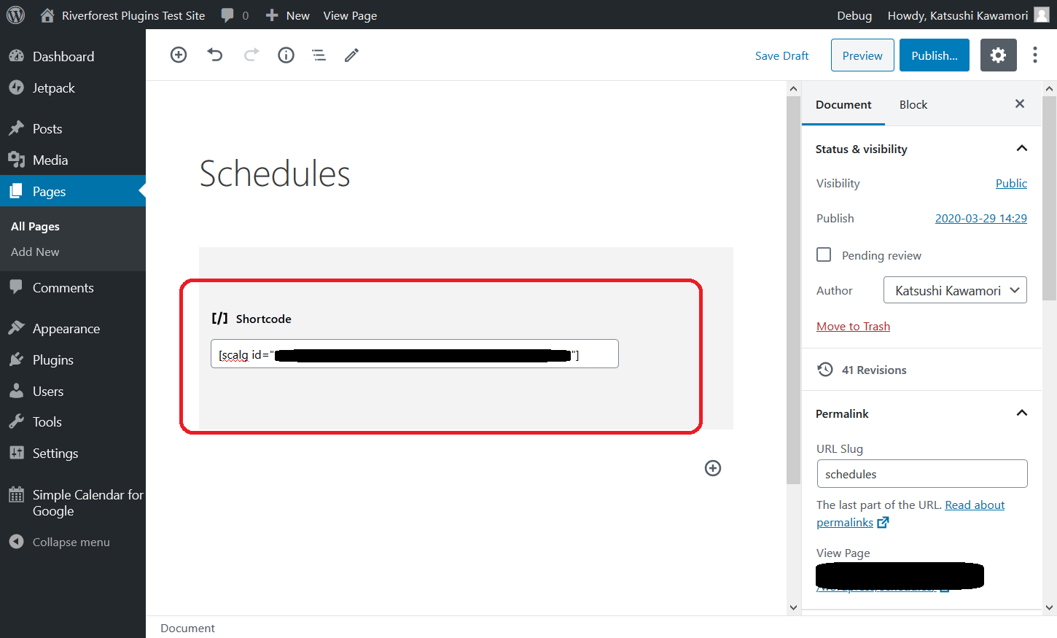Click the pencil Tools icon
This screenshot has height=638, width=1057.
click(x=351, y=55)
